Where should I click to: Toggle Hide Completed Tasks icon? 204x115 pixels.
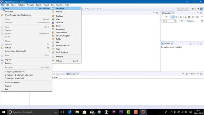[x=186, y=17]
